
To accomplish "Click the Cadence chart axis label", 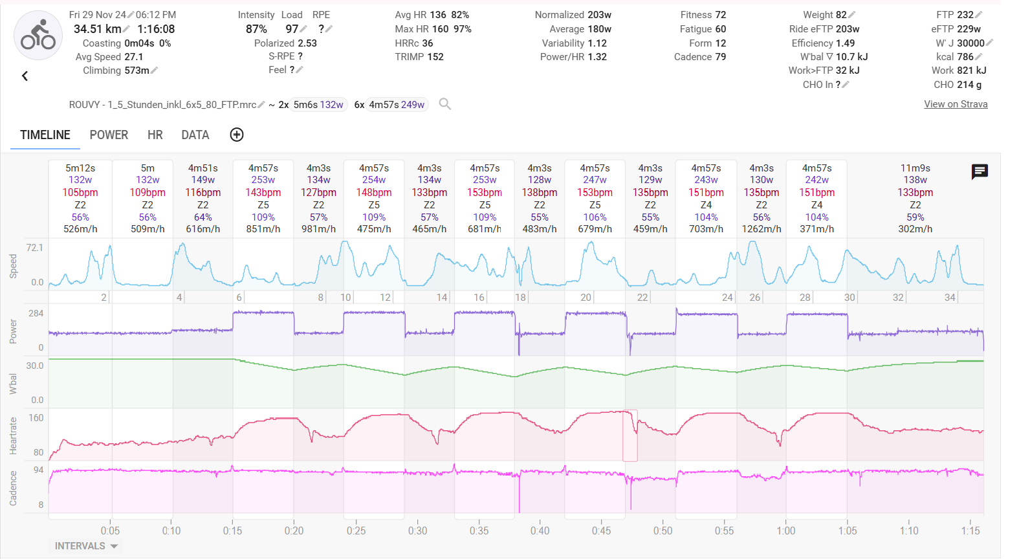I will point(13,488).
